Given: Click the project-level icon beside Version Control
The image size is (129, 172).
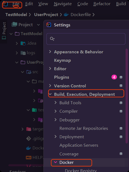Looking at the screenshot, I should (121, 86).
